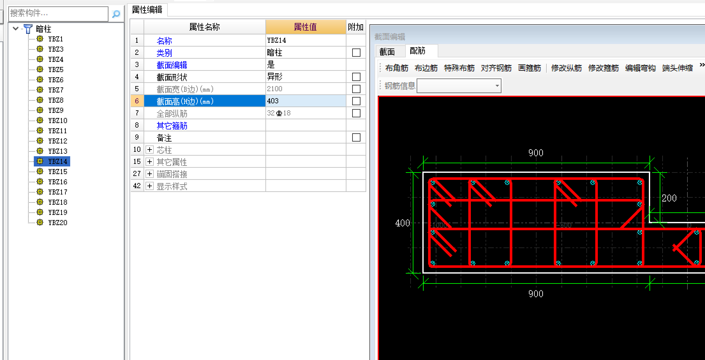705x360 pixels.
Task: Click the 端头伸缩 toolbar command
Action: coord(677,68)
